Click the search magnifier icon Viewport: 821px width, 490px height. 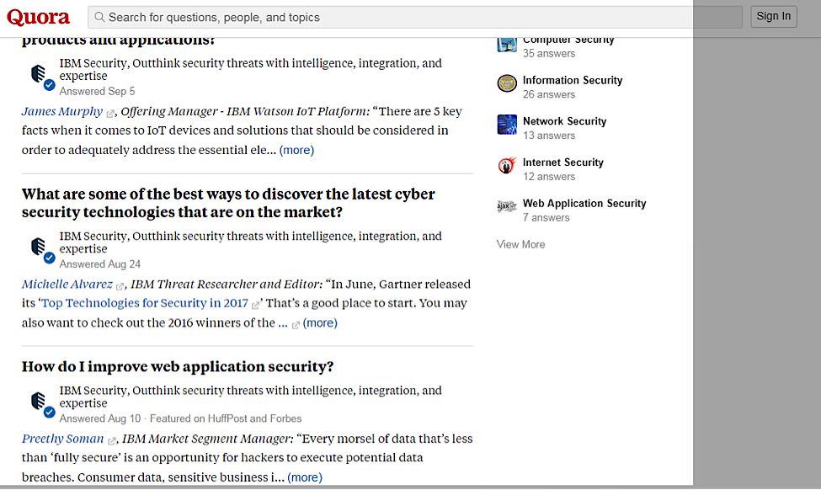pyautogui.click(x=99, y=18)
